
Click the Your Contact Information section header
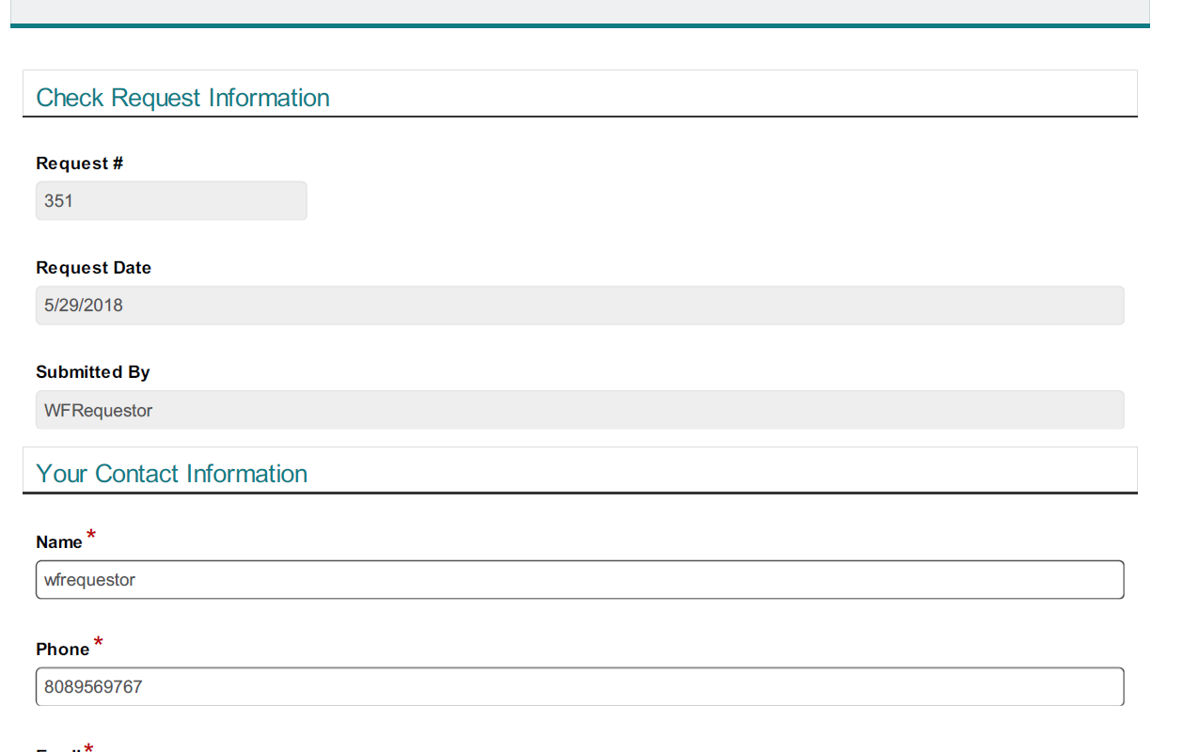[x=171, y=474]
